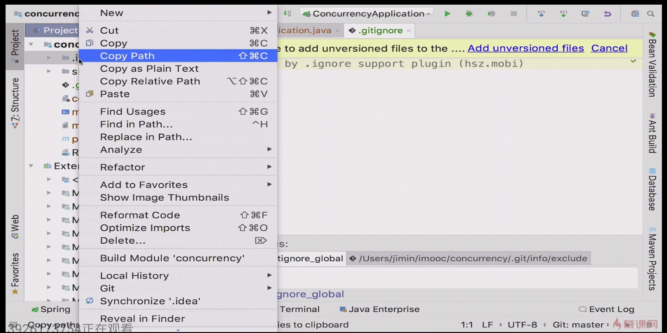
Task: Open the Web tool window
Action: [15, 227]
